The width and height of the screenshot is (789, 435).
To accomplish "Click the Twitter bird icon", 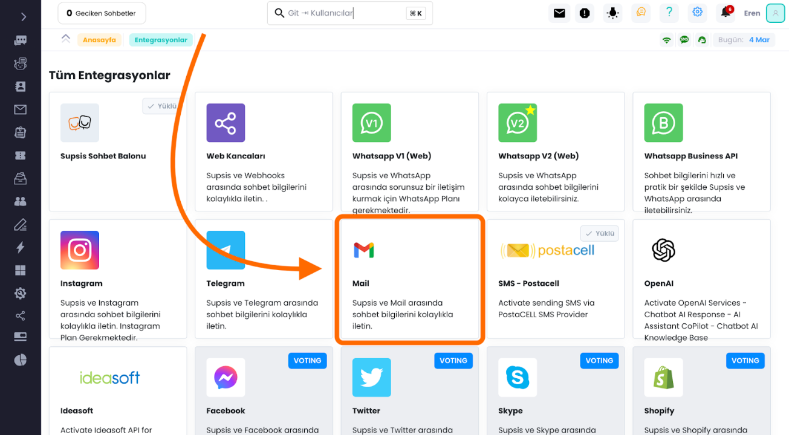I will point(372,378).
